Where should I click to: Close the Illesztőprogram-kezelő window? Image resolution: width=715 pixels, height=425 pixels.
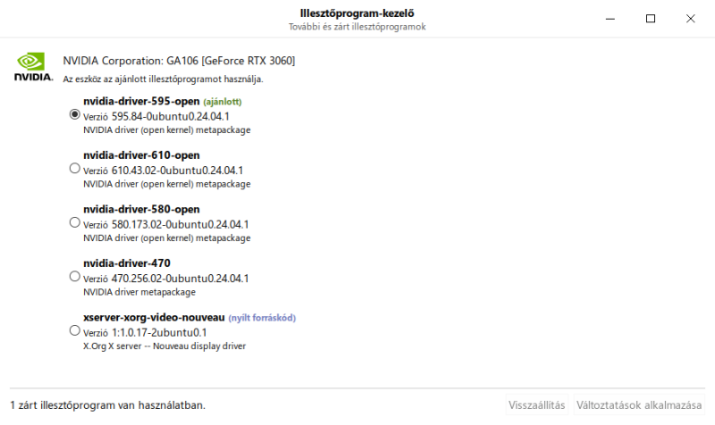[x=690, y=19]
